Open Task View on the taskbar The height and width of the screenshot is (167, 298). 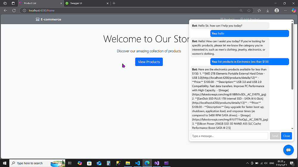[x=70, y=163]
